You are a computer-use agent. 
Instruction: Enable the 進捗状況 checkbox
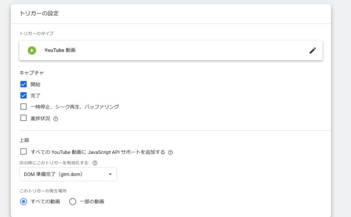click(24, 118)
